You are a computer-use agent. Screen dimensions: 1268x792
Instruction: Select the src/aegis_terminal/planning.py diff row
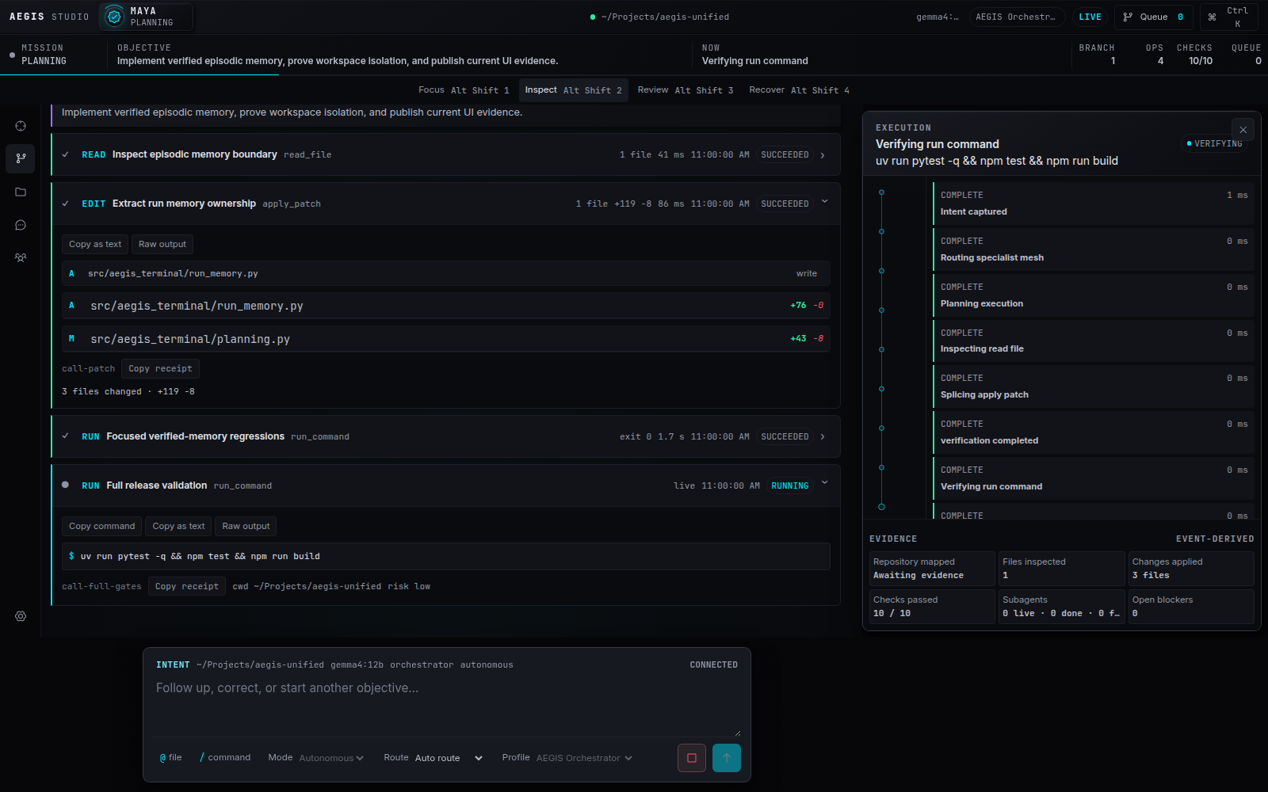click(x=446, y=339)
